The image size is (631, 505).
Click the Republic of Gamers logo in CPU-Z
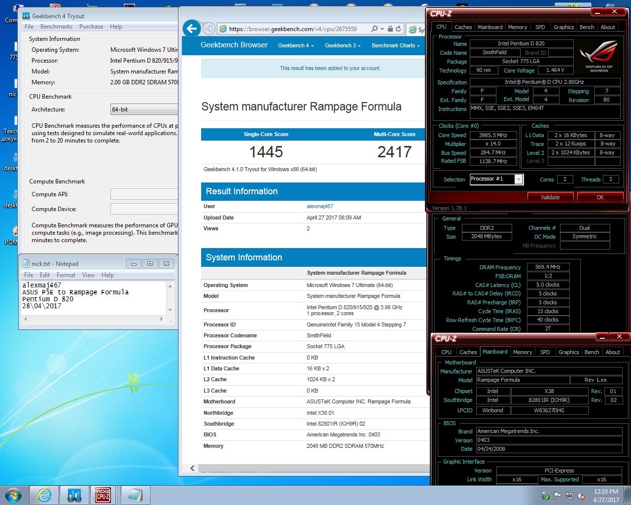tap(599, 56)
